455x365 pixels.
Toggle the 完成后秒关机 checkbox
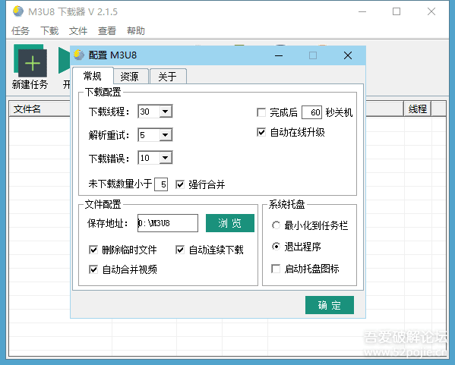tap(261, 112)
